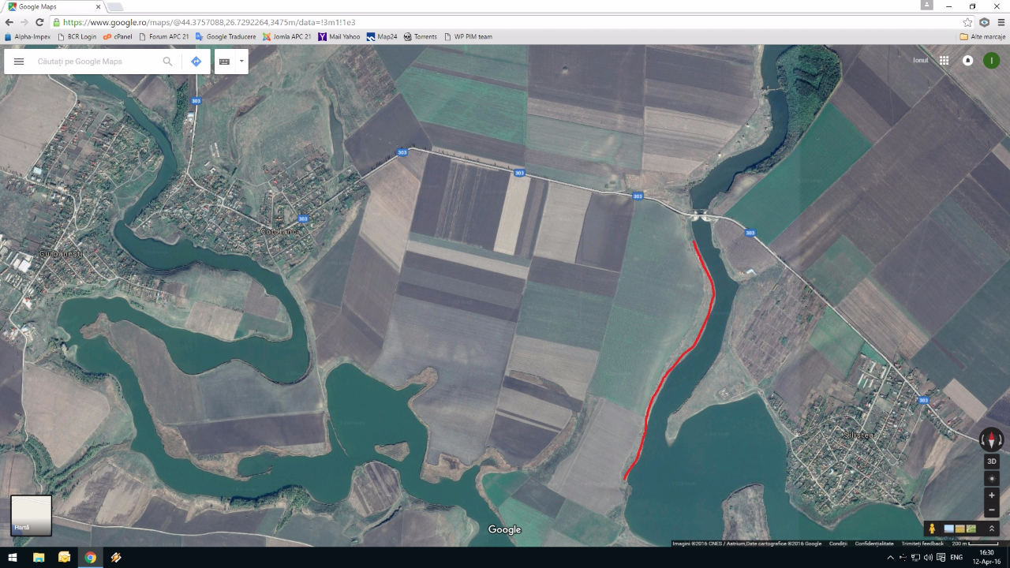The image size is (1010, 568).
Task: Bookmark this page with the star icon
Action: pos(967,23)
